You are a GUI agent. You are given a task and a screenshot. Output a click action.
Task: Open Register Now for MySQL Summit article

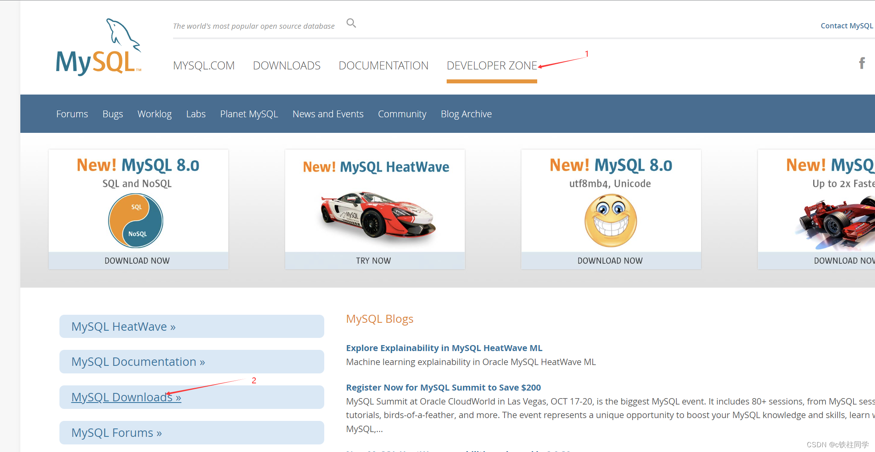point(443,387)
